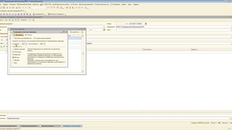Open the Бухгалтерский учет menu
The width and height of the screenshot is (232, 130).
[x=101, y=4]
